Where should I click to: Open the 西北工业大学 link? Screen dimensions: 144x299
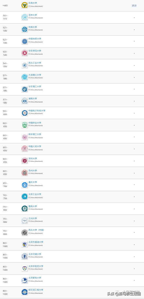[x=35, y=63]
